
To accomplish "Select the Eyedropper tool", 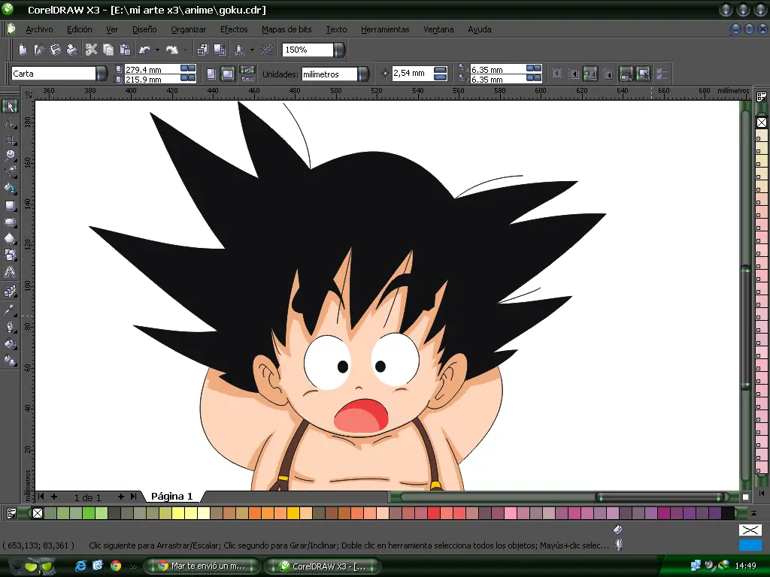I will coord(10,310).
